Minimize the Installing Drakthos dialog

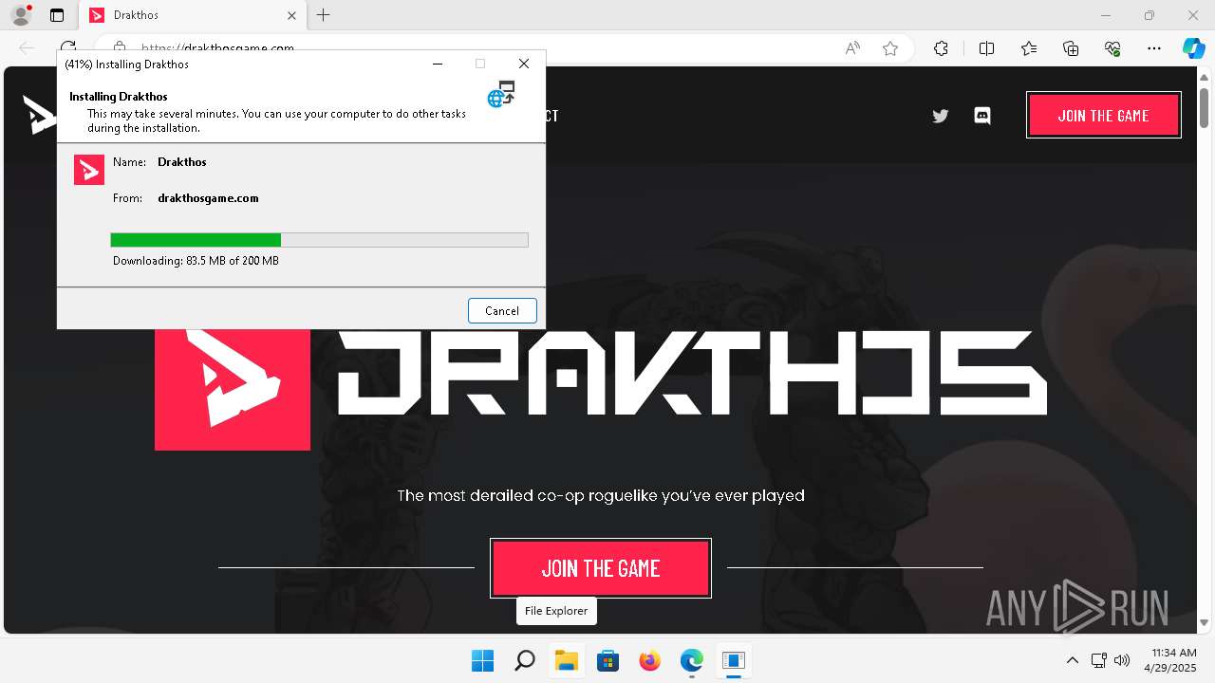(438, 64)
